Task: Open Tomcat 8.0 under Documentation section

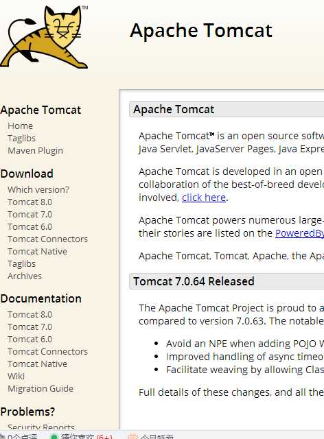Action: 30,315
